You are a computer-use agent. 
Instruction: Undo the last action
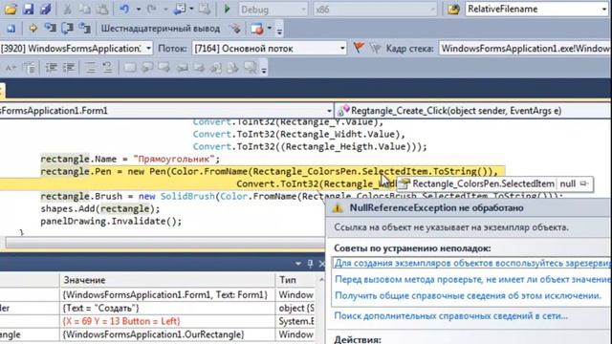tap(124, 9)
